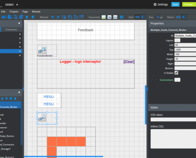
Task: Click the green Preview button
Action: 189,4
